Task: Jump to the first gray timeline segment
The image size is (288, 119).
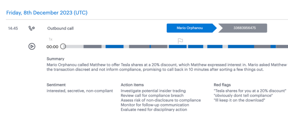Action: point(92,47)
